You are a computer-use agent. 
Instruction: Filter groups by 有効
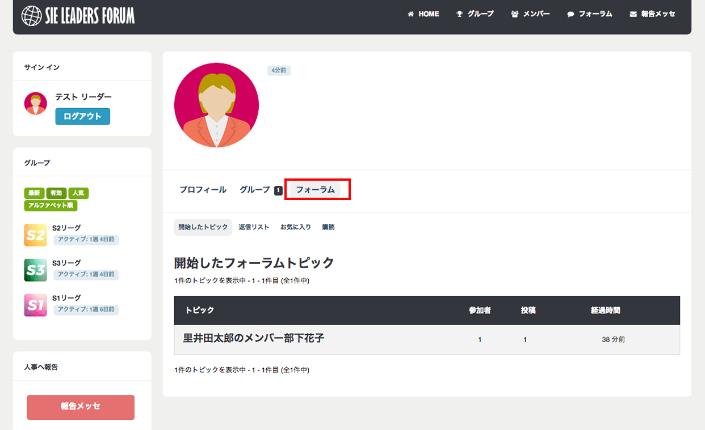(56, 193)
